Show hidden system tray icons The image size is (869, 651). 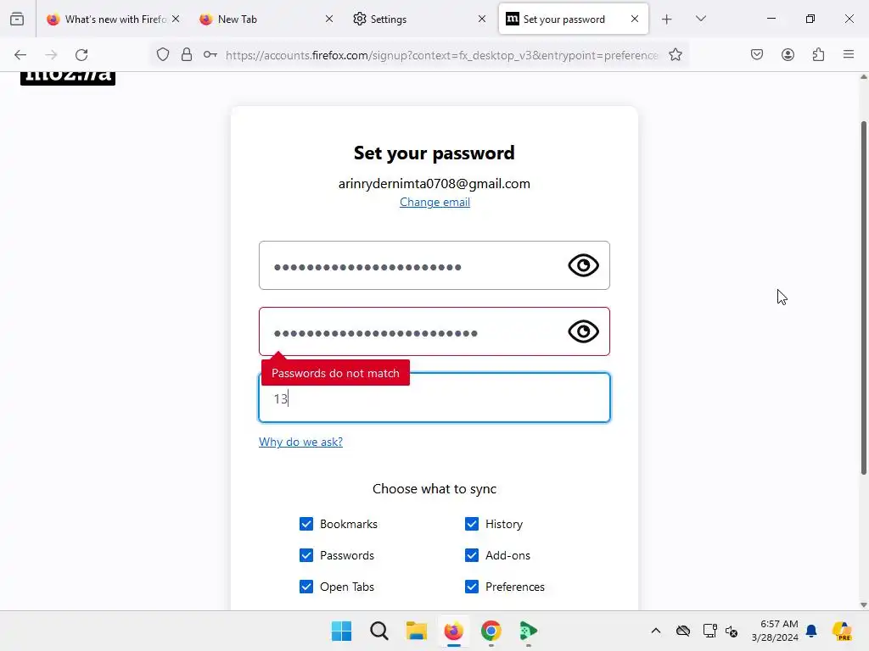pyautogui.click(x=656, y=631)
